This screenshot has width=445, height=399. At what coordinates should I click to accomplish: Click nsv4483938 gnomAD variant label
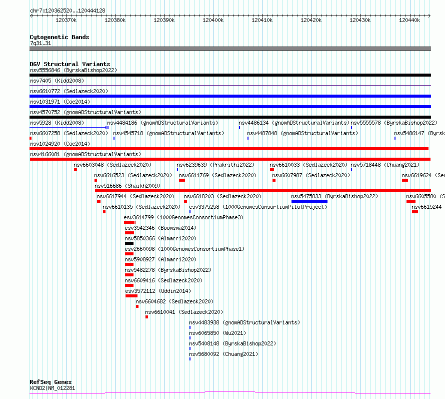pos(244,322)
